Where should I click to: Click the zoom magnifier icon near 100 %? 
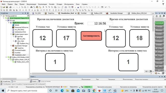point(151,71)
